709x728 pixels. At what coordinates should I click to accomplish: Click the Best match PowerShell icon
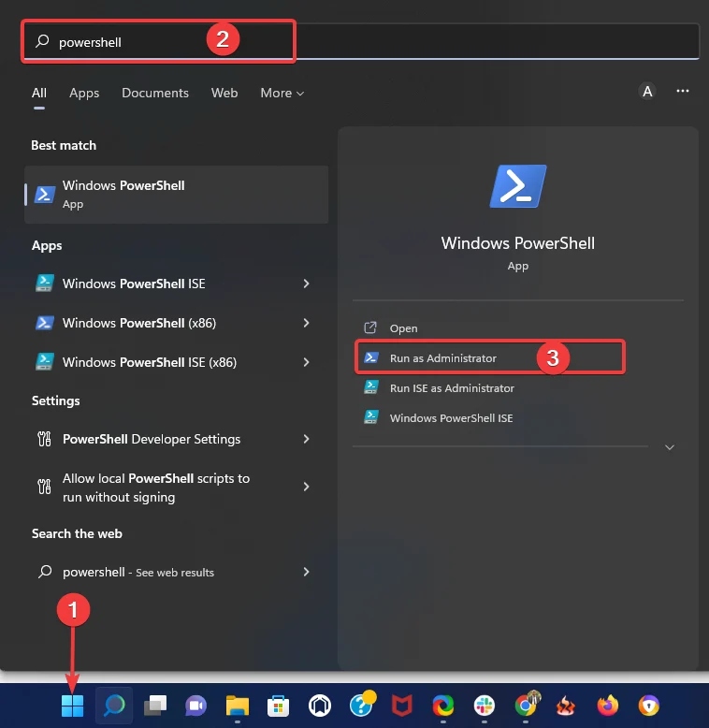tap(45, 195)
